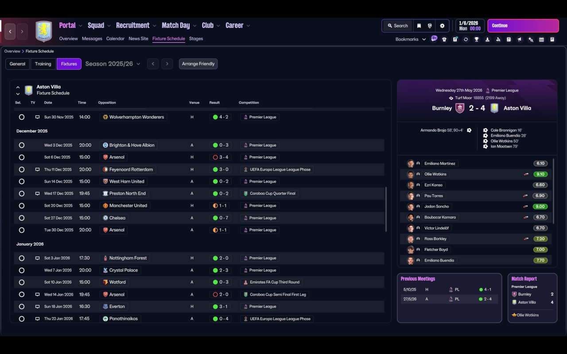Screen dimensions: 567x354
Task: Expand the Match Day menu chevron
Action: 194,26
